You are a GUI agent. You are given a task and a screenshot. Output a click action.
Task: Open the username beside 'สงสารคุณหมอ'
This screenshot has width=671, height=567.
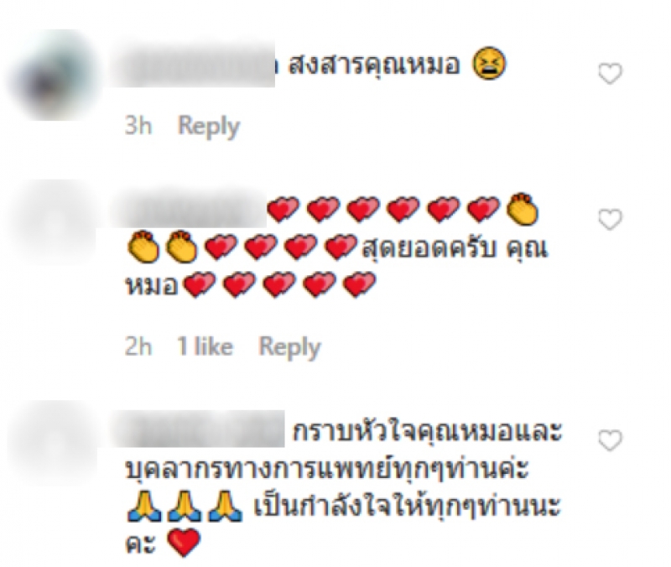pos(193,65)
